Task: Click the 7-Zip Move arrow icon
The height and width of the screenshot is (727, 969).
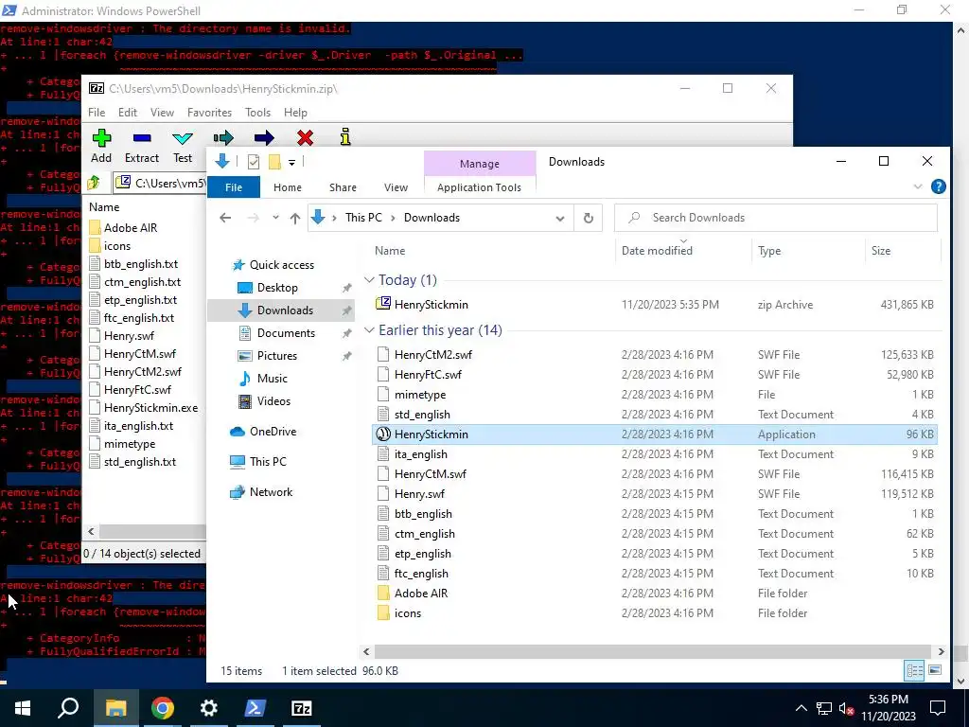Action: click(x=264, y=137)
